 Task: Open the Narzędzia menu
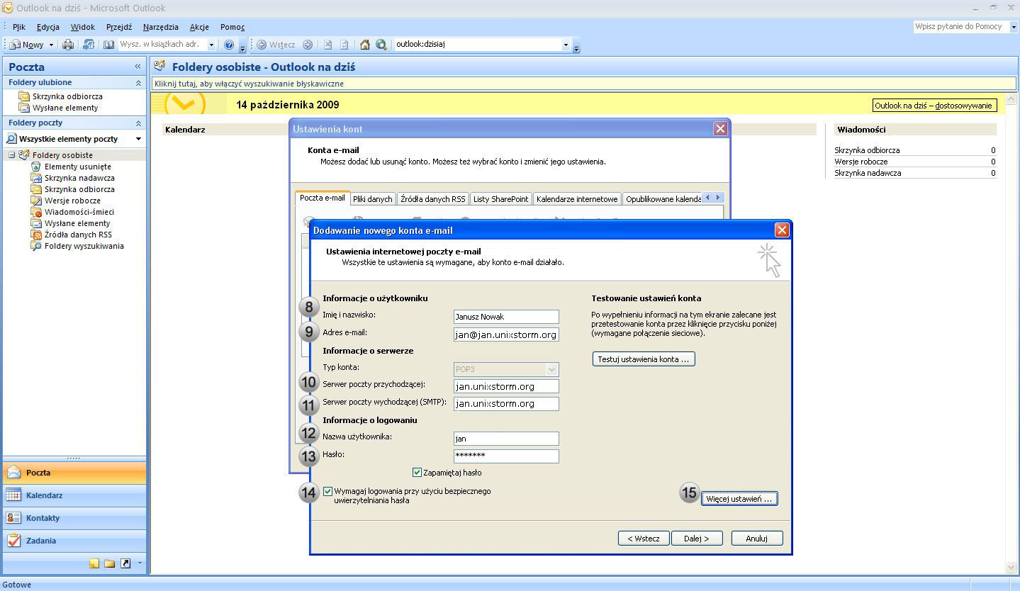[161, 27]
